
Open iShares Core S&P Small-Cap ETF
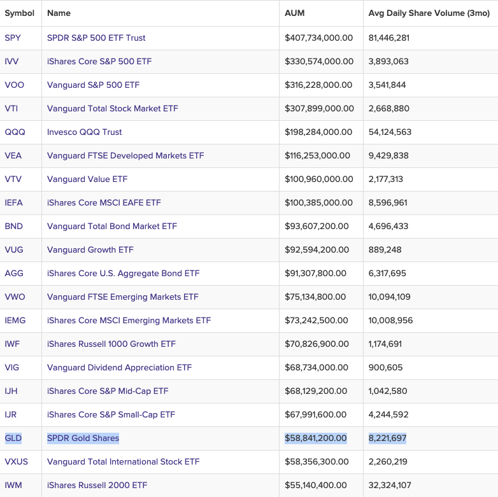pyautogui.click(x=111, y=414)
